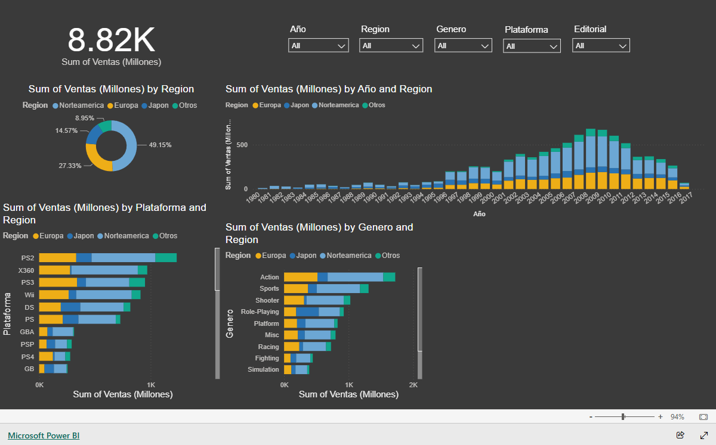Select Norteamerica in the donut chart legend
Image resolution: width=716 pixels, height=445 pixels.
[78, 105]
